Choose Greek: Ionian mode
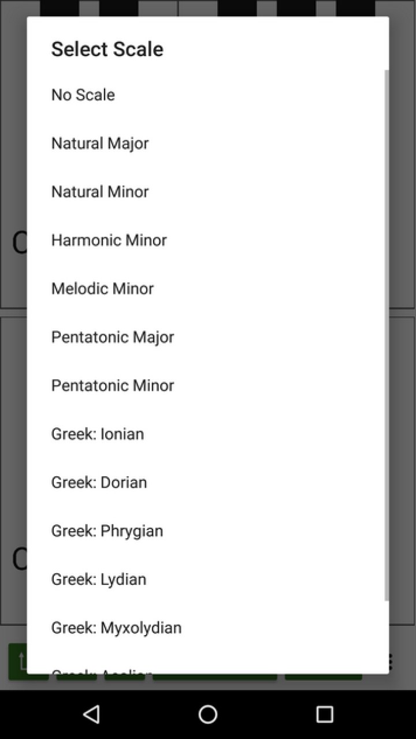This screenshot has width=416, height=739. [208, 434]
